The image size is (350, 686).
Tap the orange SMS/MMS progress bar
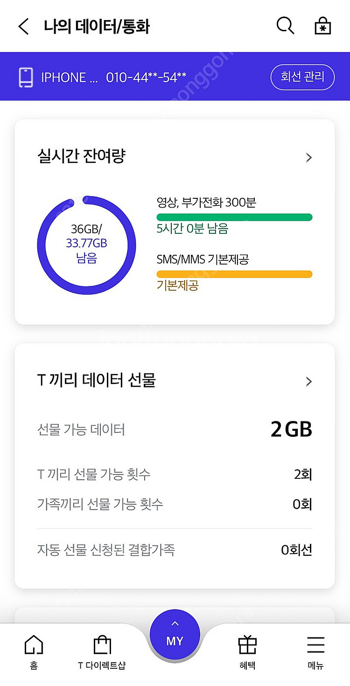[x=234, y=274]
